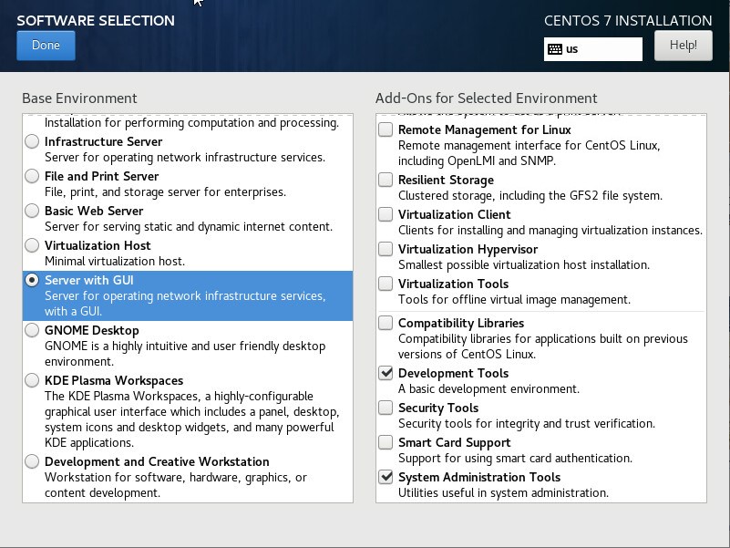This screenshot has width=730, height=548.
Task: Click the keyboard layout icon
Action: coord(555,49)
